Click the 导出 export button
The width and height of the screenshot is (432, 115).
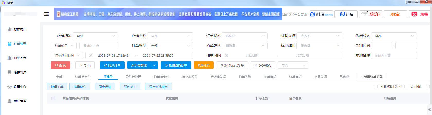85,65
